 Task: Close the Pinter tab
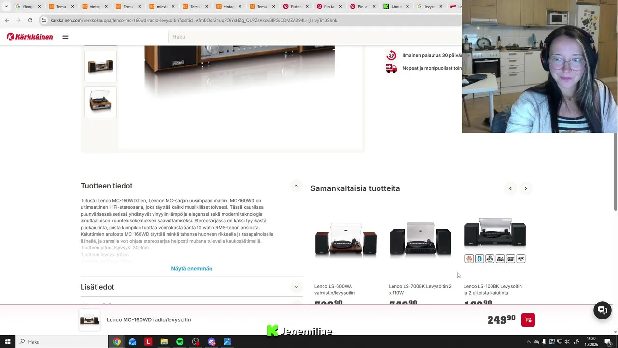click(x=307, y=7)
